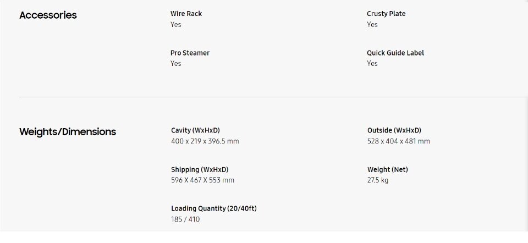Screen dimensions: 528x243
Task: Click the Weight (Net) label
Action: pyautogui.click(x=388, y=170)
